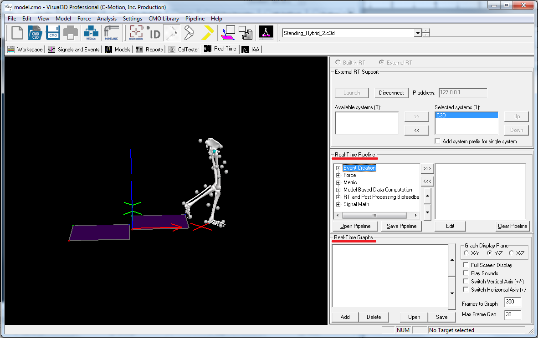This screenshot has height=338, width=538.
Task: Open the Model menu
Action: [63, 19]
